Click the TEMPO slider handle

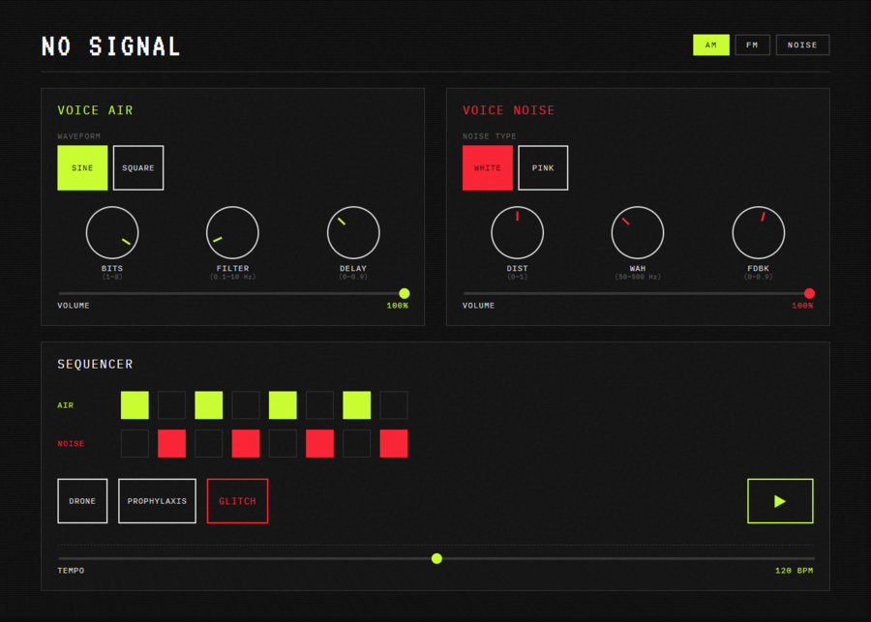point(436,558)
